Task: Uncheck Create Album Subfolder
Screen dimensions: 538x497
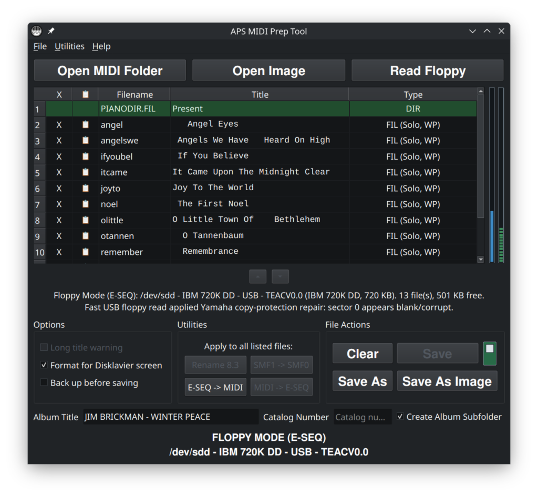Action: [400, 417]
